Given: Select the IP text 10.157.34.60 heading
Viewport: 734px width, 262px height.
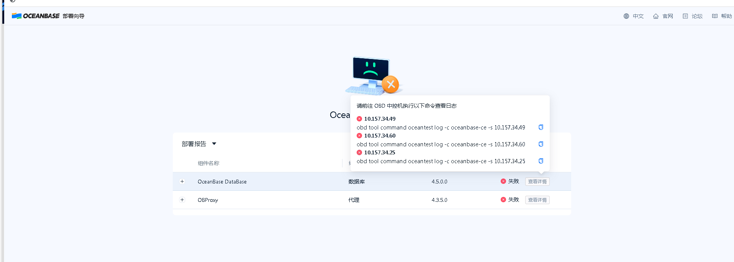Looking at the screenshot, I should tap(380, 136).
